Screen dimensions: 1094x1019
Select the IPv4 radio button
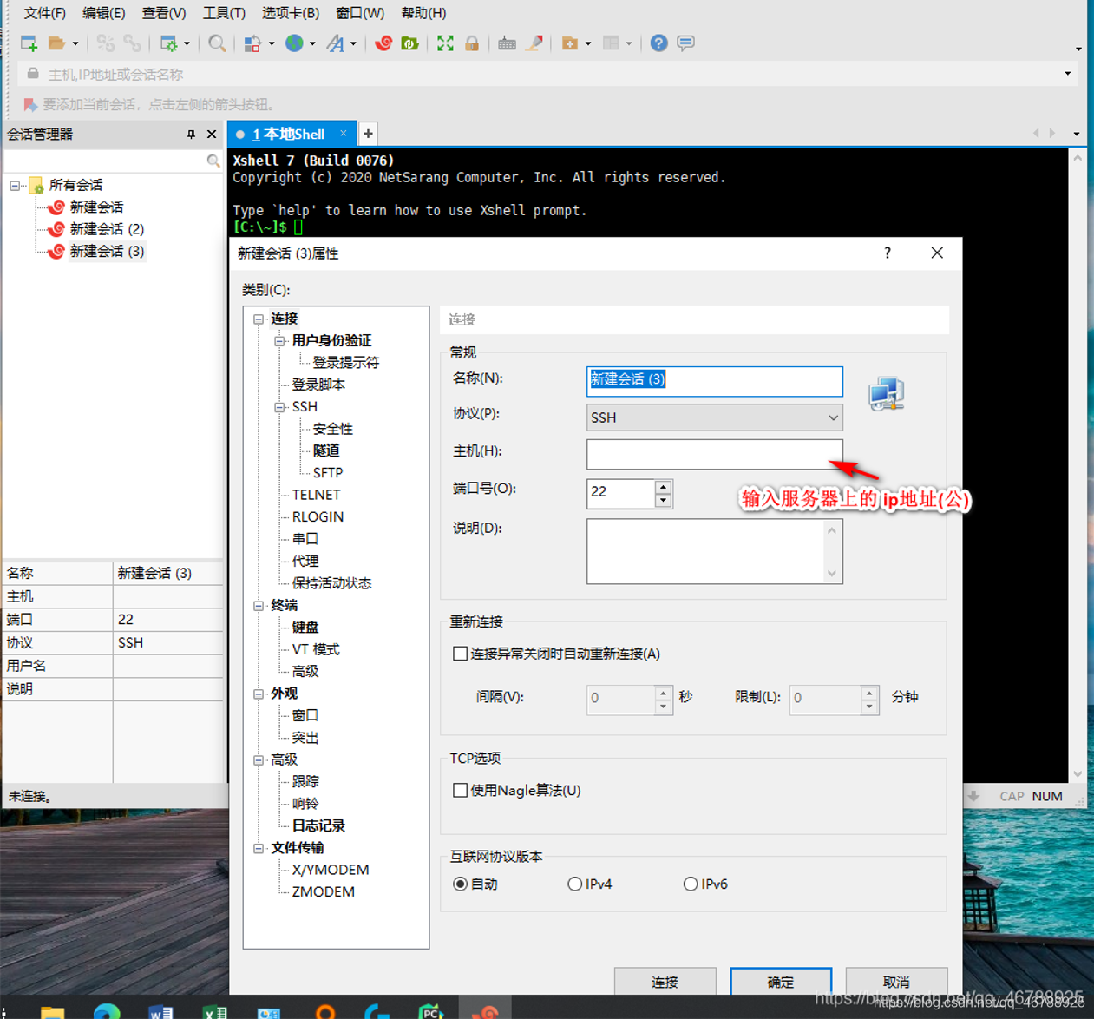[574, 884]
